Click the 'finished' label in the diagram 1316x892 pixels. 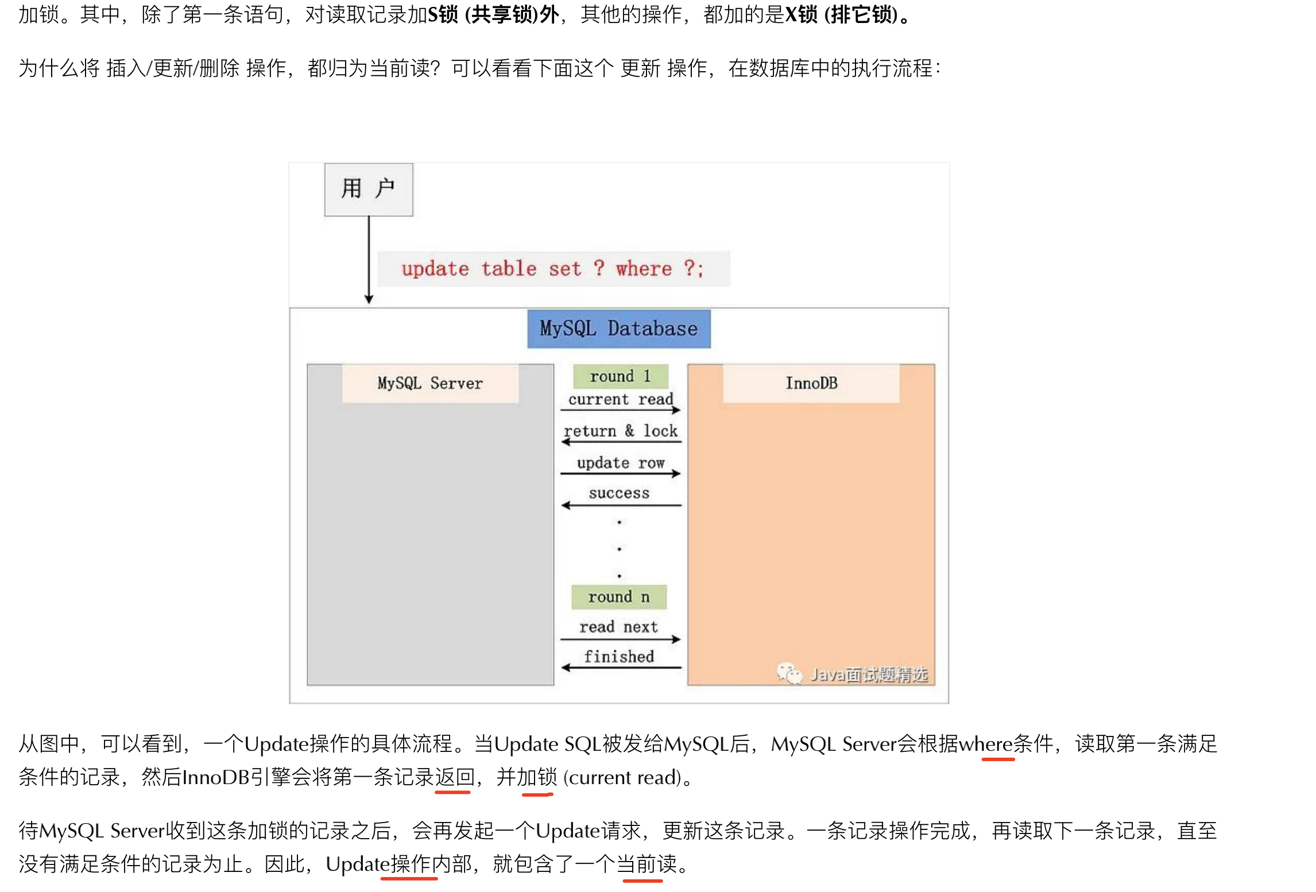click(x=619, y=657)
